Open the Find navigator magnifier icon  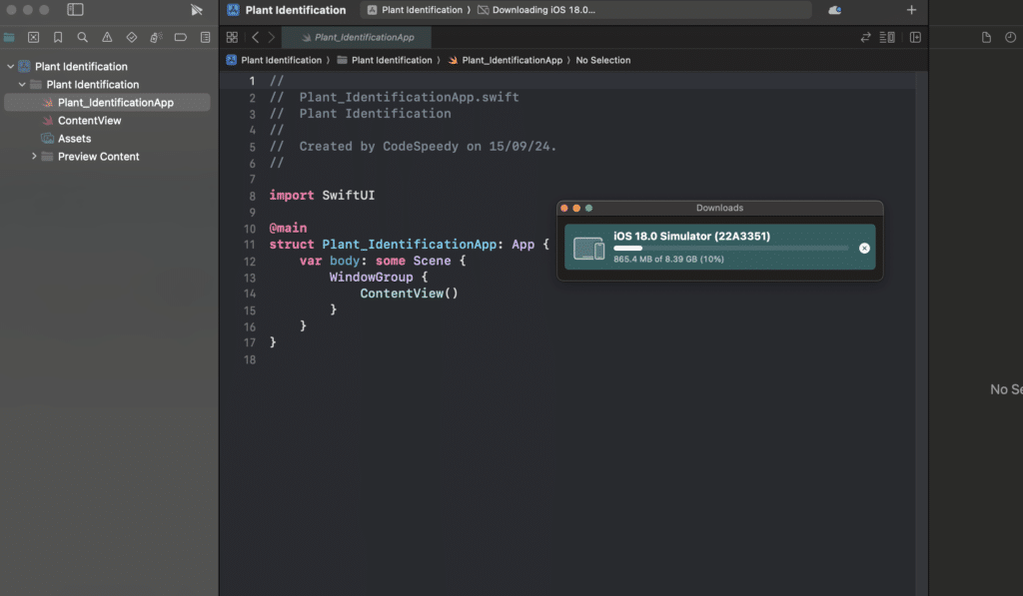(82, 37)
